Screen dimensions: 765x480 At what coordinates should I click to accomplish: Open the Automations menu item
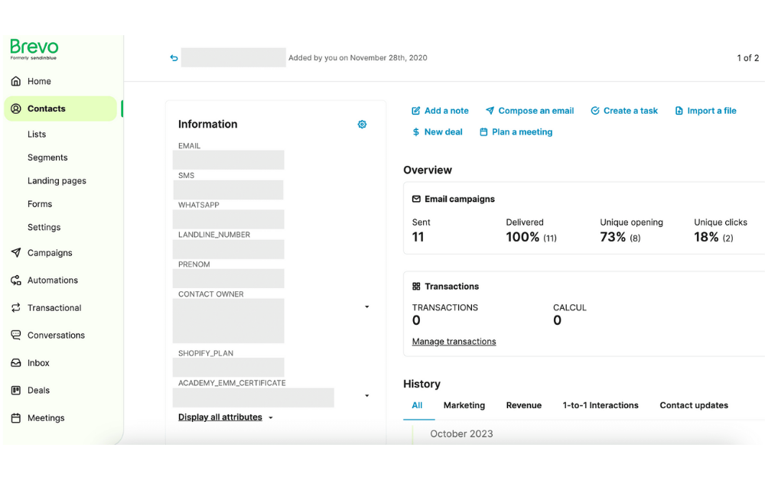coord(53,281)
